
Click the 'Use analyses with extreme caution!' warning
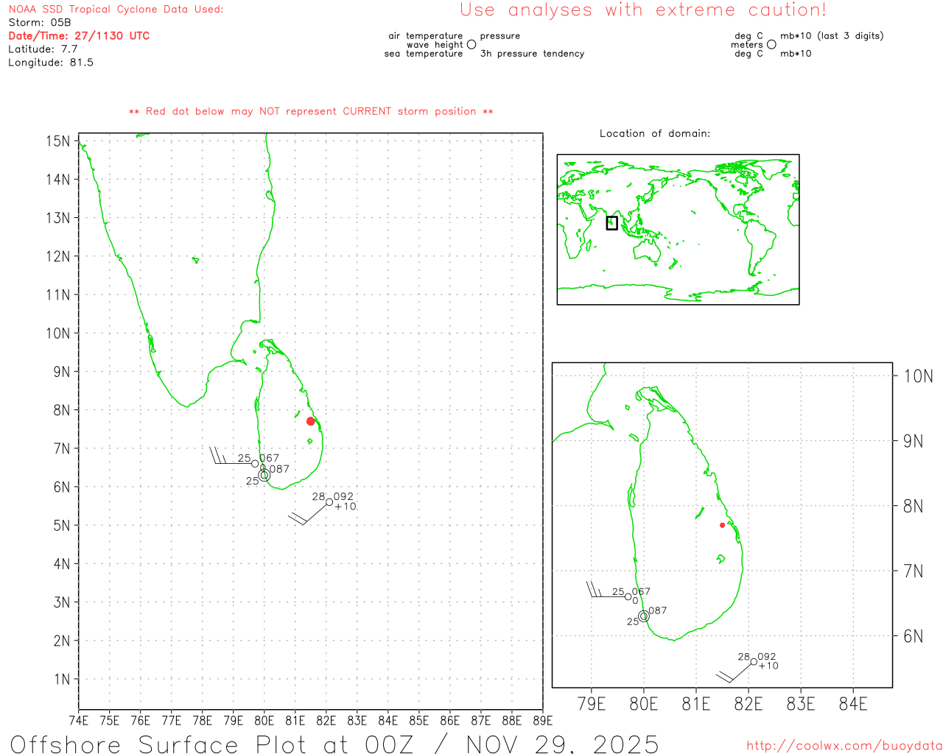(643, 10)
